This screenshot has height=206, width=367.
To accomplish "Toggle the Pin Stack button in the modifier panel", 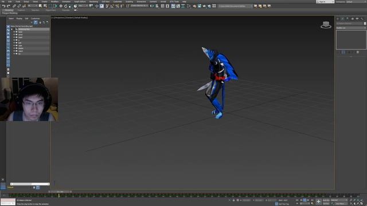I will click(338, 52).
